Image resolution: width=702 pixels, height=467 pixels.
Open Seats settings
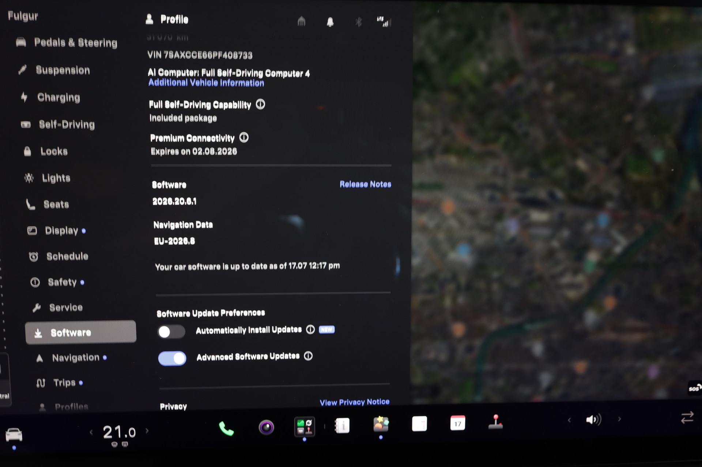point(48,204)
